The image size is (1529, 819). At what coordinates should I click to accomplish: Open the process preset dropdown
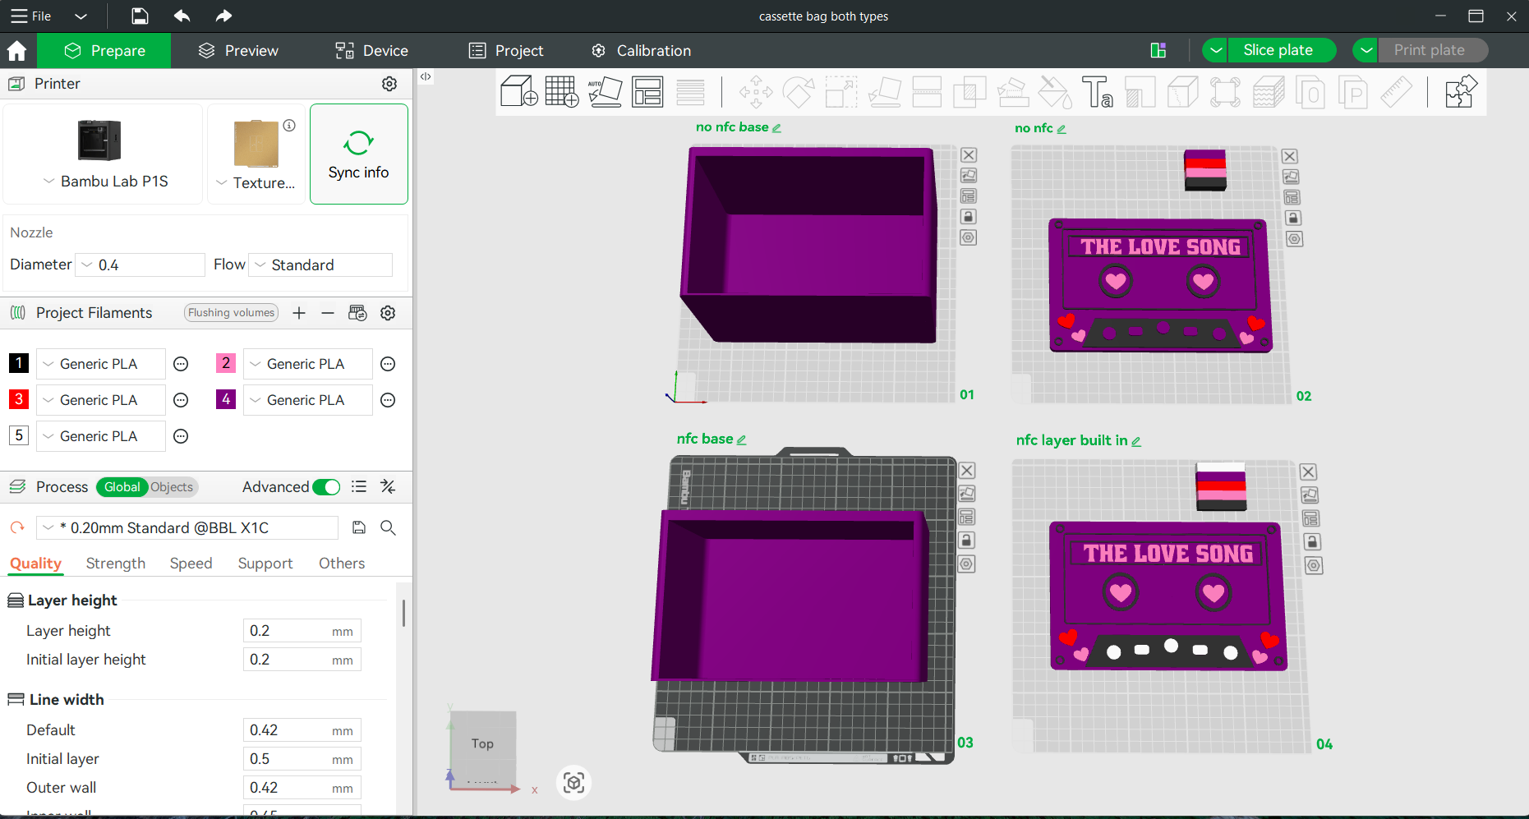(187, 527)
